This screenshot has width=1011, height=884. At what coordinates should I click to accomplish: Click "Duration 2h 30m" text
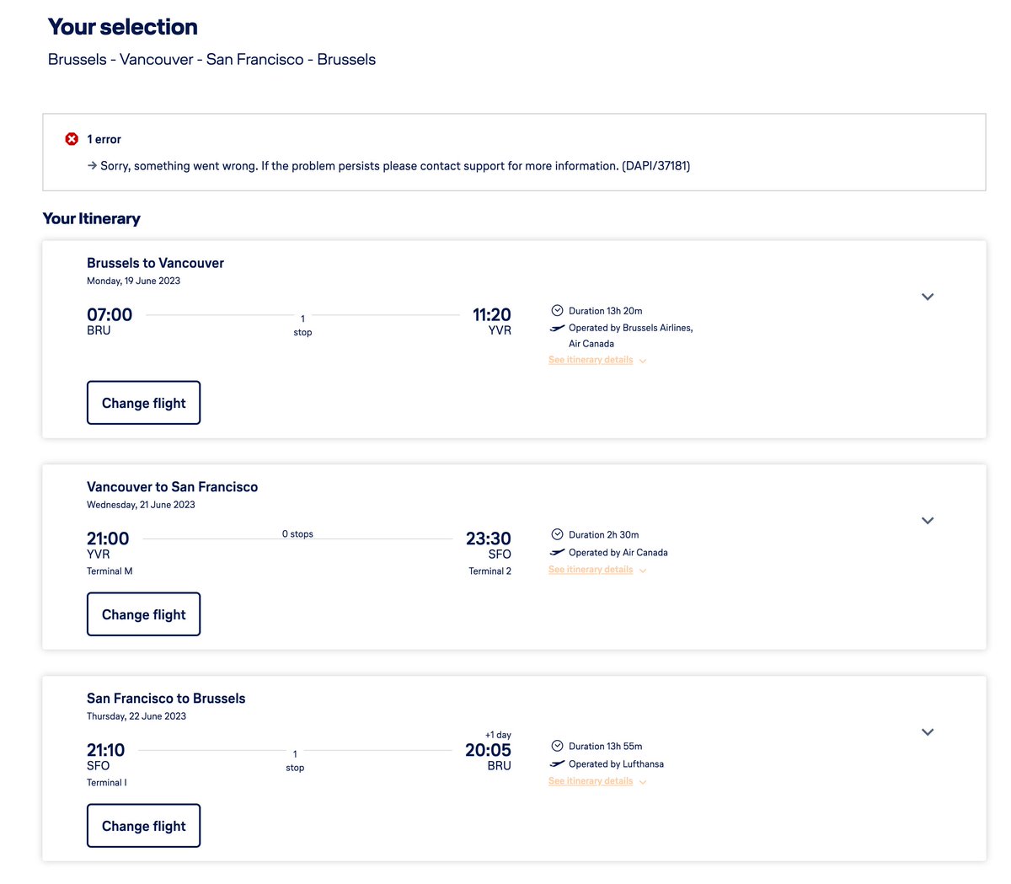coord(604,535)
